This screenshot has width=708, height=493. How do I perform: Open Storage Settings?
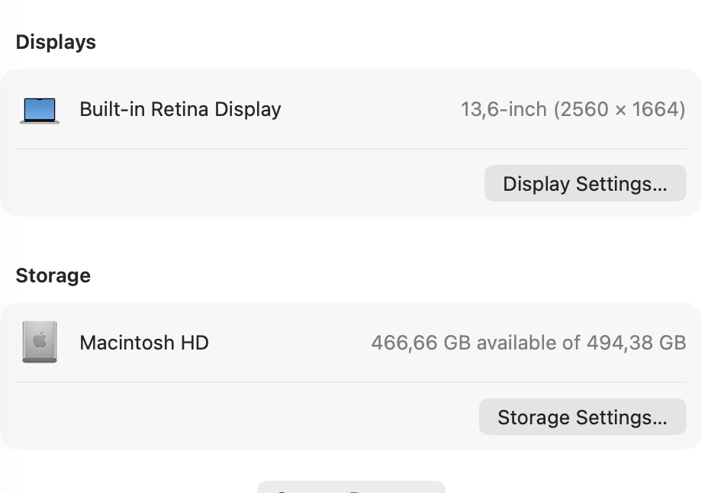[582, 417]
